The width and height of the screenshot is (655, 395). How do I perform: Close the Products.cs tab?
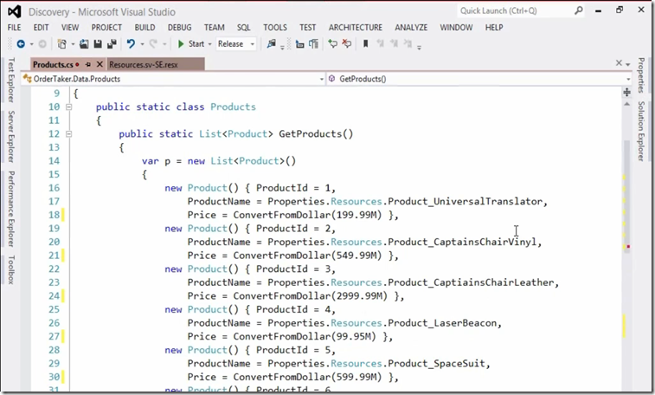click(100, 64)
